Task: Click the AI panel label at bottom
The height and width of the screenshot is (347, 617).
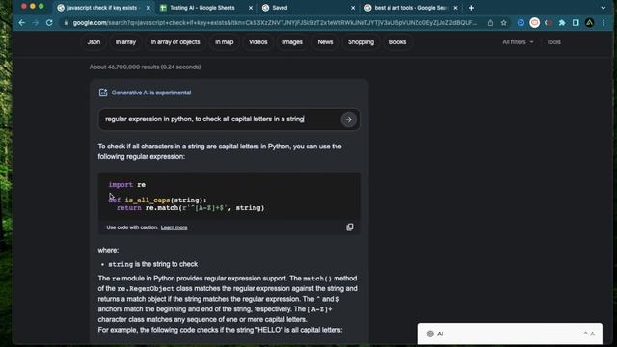Action: tap(440, 334)
